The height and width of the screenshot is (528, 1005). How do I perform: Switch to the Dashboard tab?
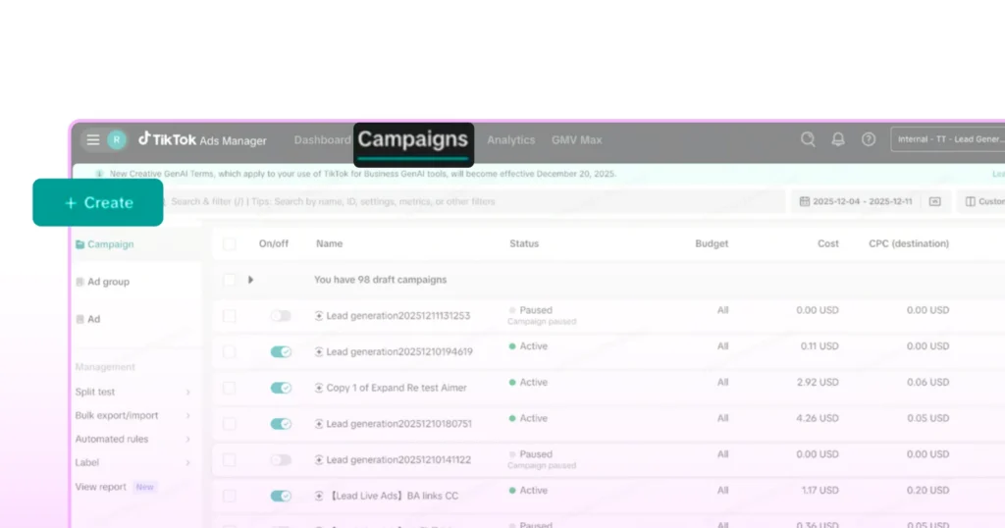pos(322,139)
